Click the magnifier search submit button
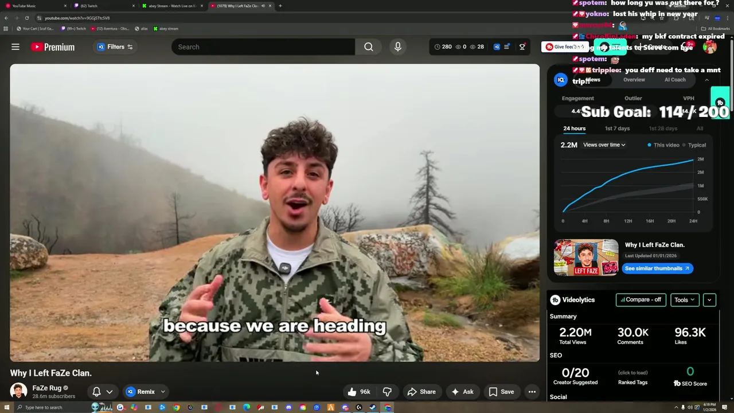The height and width of the screenshot is (413, 734). coord(369,47)
